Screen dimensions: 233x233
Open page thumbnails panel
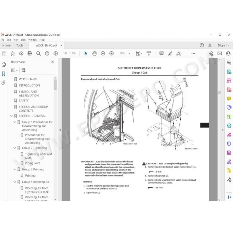coord(4,65)
